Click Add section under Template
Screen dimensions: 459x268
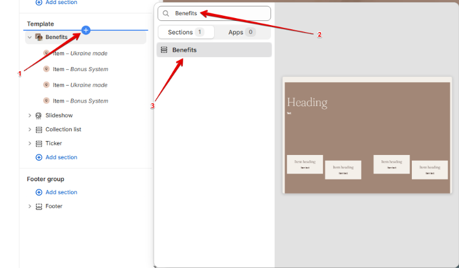pos(61,157)
